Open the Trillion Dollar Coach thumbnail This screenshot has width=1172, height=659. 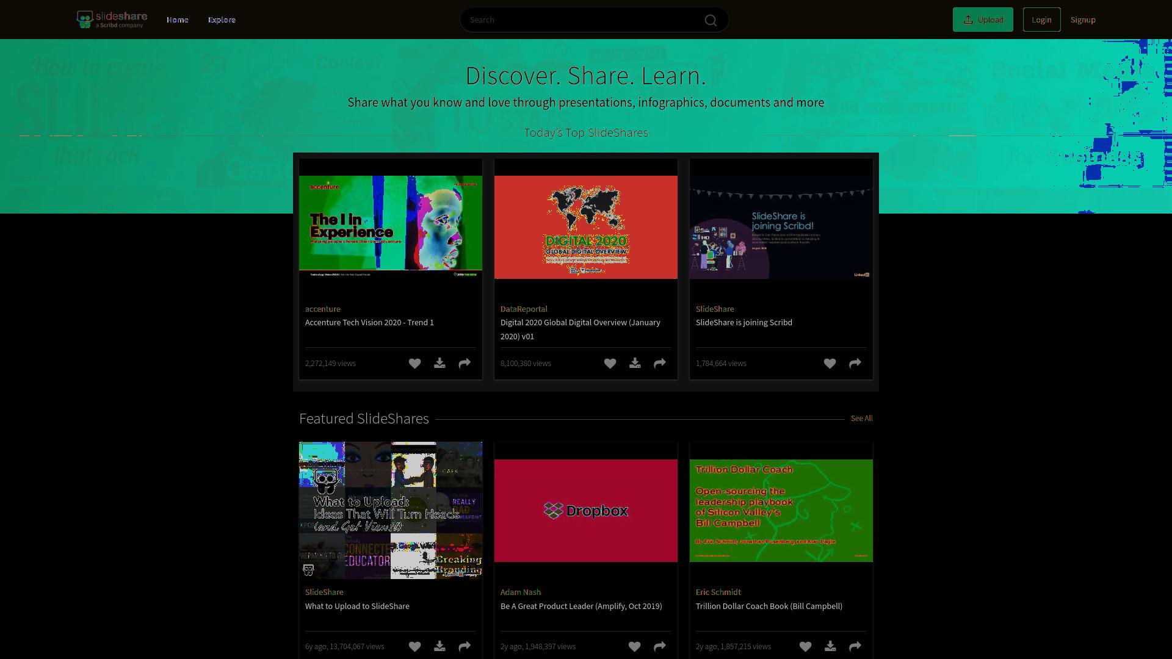[x=781, y=511]
